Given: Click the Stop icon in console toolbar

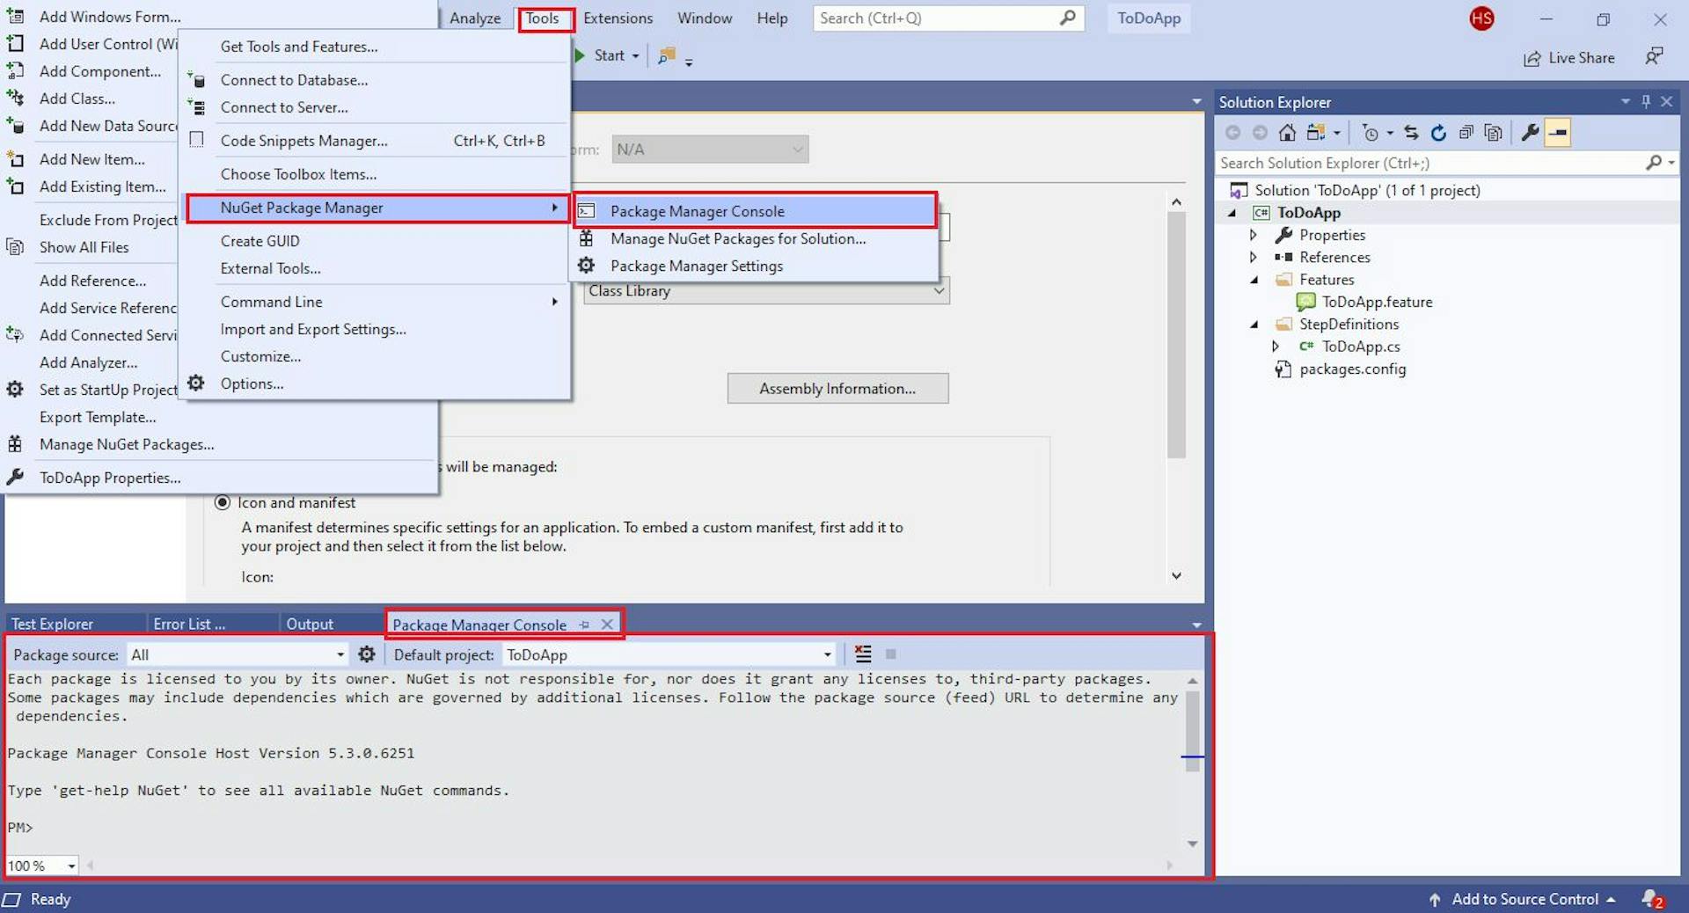Looking at the screenshot, I should (x=890, y=654).
